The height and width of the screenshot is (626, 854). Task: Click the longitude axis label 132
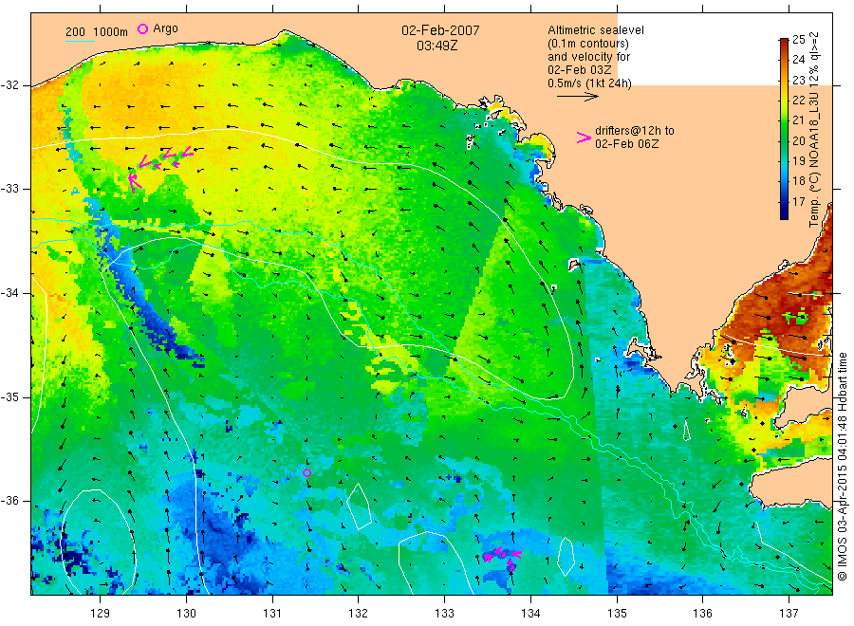tap(359, 613)
